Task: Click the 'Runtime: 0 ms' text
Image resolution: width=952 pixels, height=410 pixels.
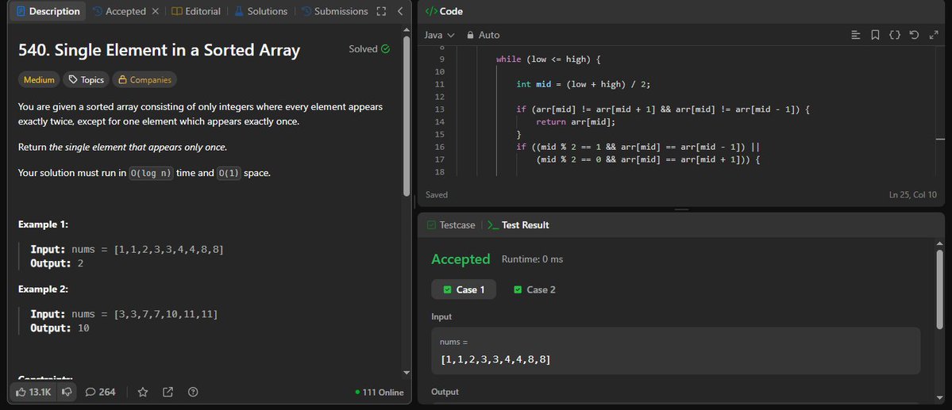Action: click(533, 259)
